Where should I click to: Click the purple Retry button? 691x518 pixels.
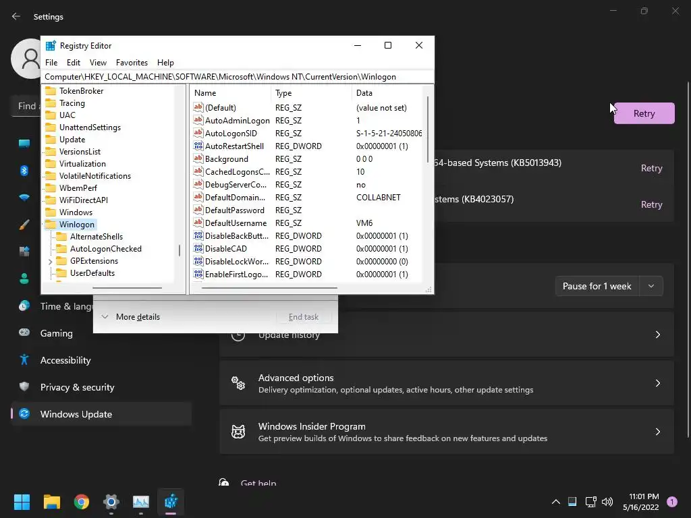point(644,113)
